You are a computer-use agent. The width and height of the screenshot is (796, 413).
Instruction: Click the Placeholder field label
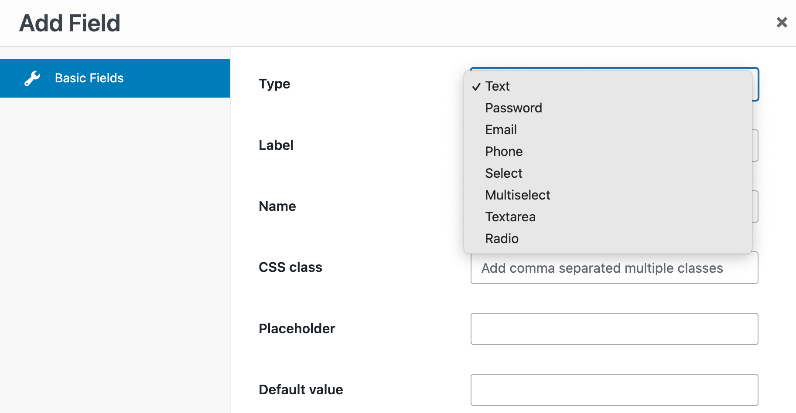point(297,328)
